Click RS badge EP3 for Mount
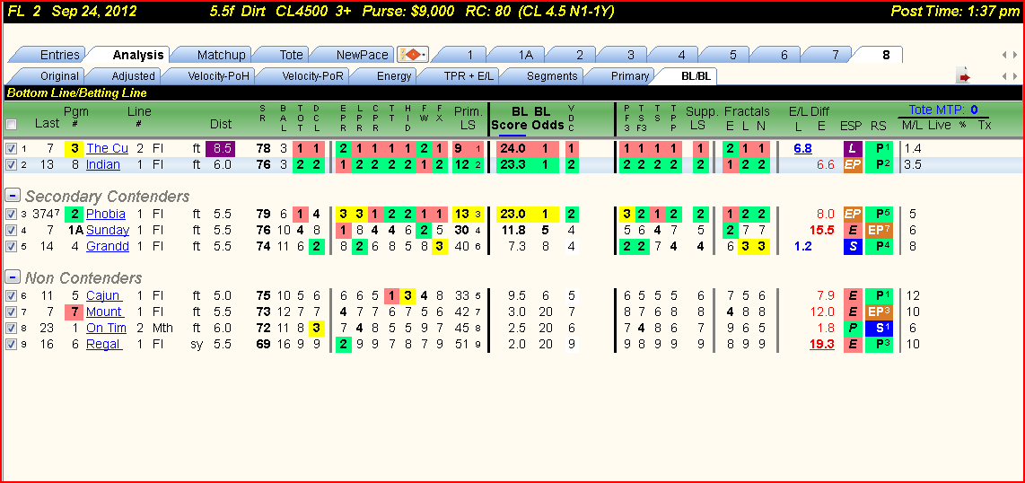The height and width of the screenshot is (483, 1025). tap(879, 312)
